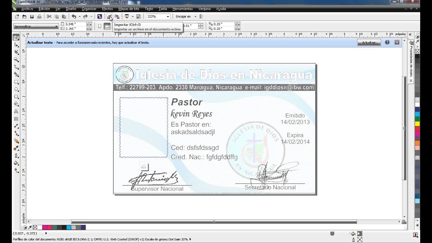Screen dimensions: 432x243
Task: Click the Search content purple icon
Action: 100,17
